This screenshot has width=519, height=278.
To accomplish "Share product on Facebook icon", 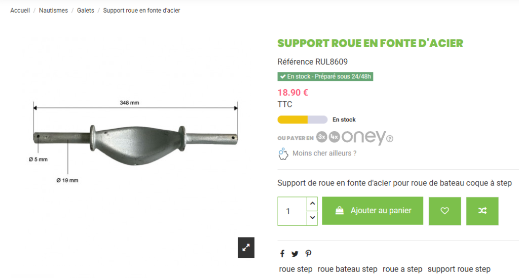I will pyautogui.click(x=282, y=254).
